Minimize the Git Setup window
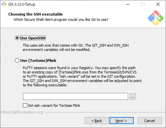The width and height of the screenshot is (166, 128). click(x=128, y=4)
